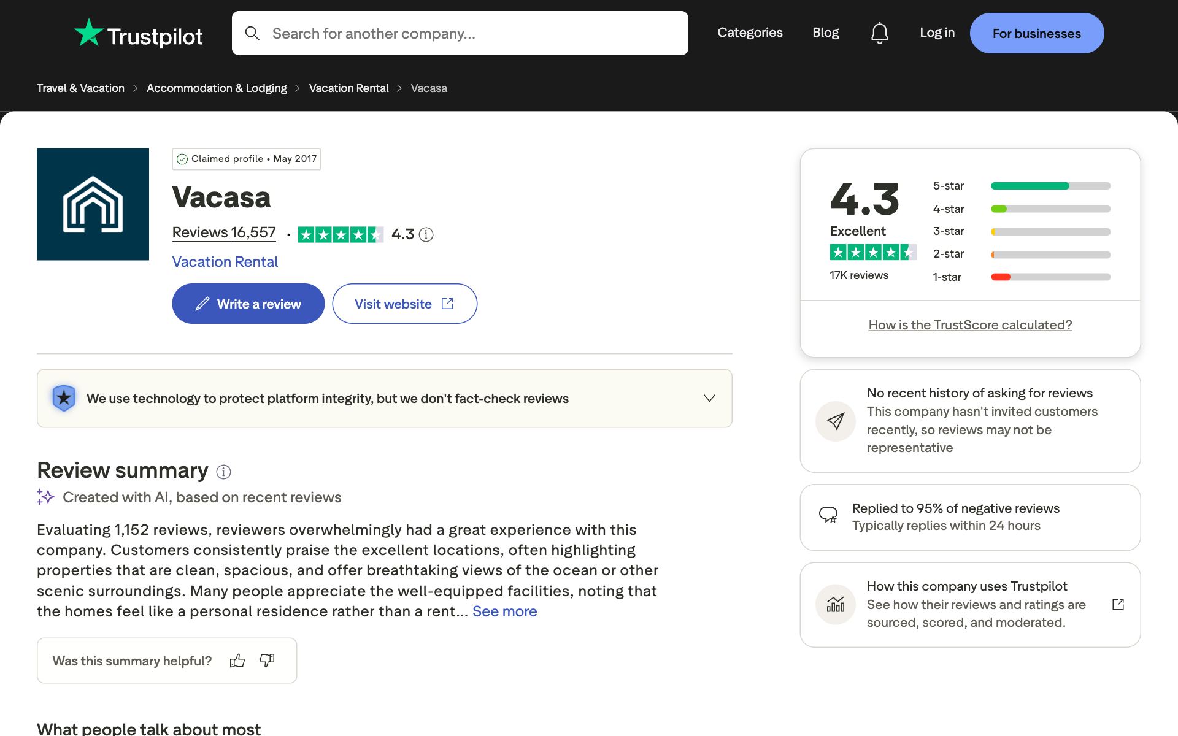Click Claimed profile • May 2017 badge

[247, 159]
